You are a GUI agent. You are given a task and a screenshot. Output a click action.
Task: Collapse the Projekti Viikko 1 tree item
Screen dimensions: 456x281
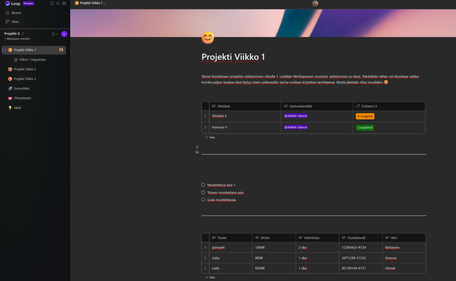coord(5,50)
